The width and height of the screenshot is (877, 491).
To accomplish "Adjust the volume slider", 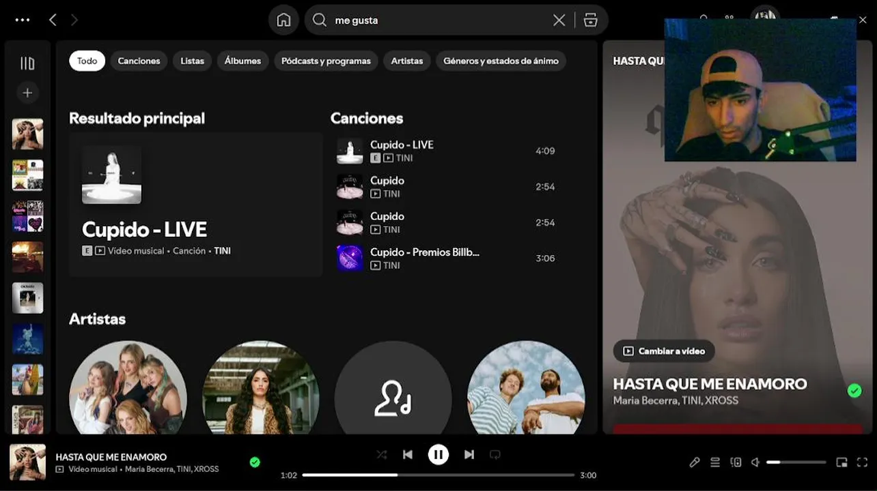I will click(x=796, y=462).
